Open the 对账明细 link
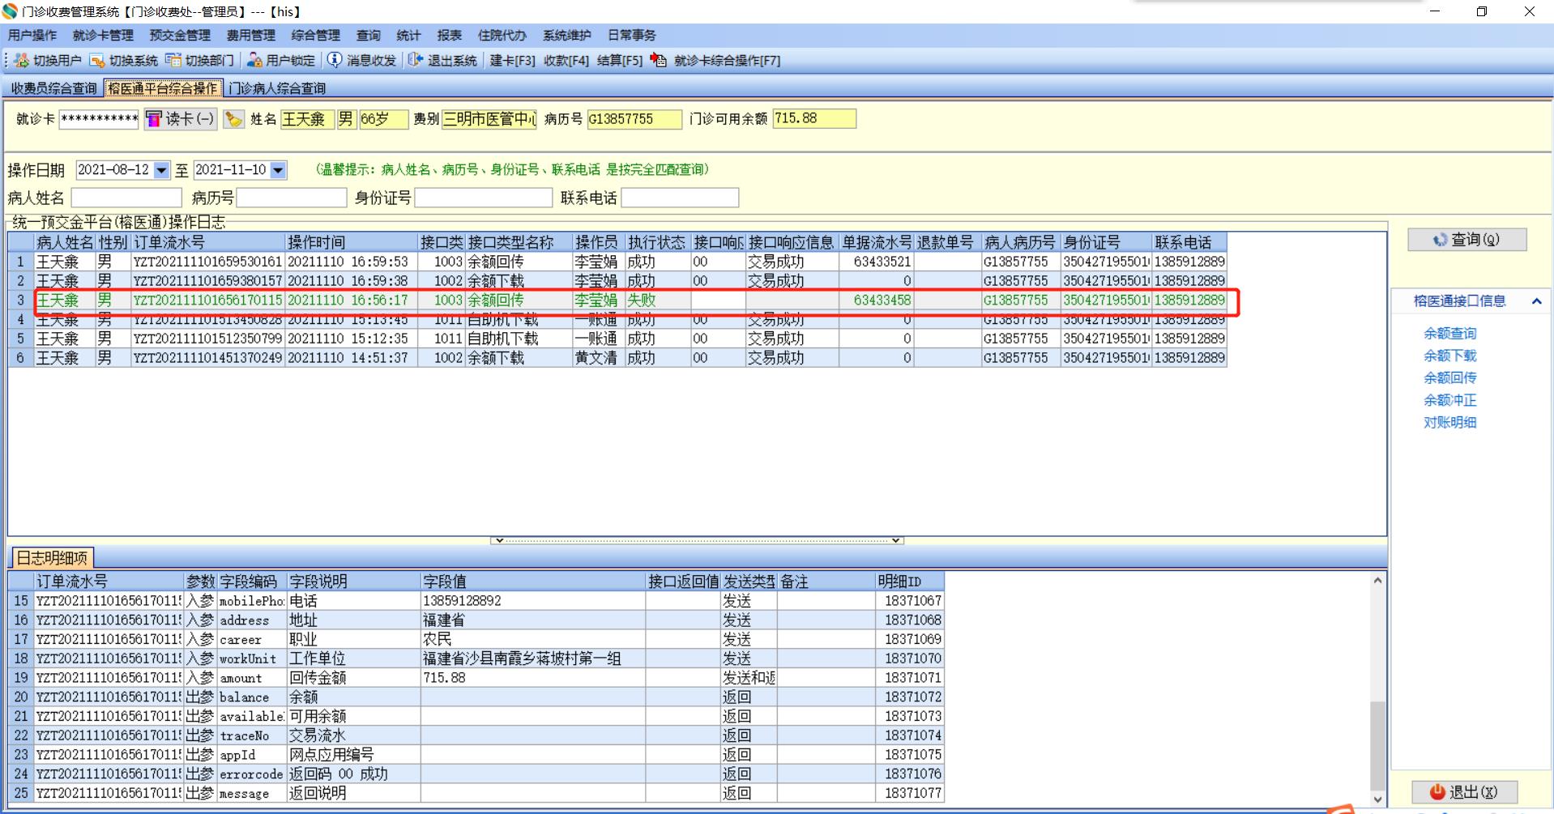 pos(1449,423)
